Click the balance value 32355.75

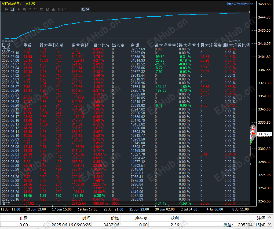(138, 57)
